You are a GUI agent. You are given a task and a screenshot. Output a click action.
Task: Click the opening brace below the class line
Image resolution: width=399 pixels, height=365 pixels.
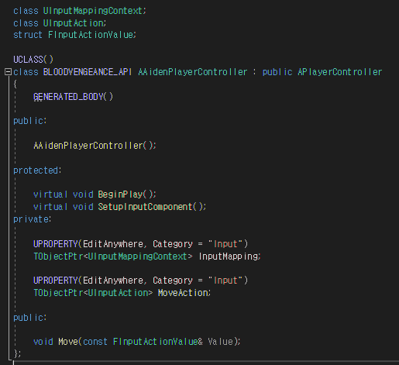(x=15, y=84)
